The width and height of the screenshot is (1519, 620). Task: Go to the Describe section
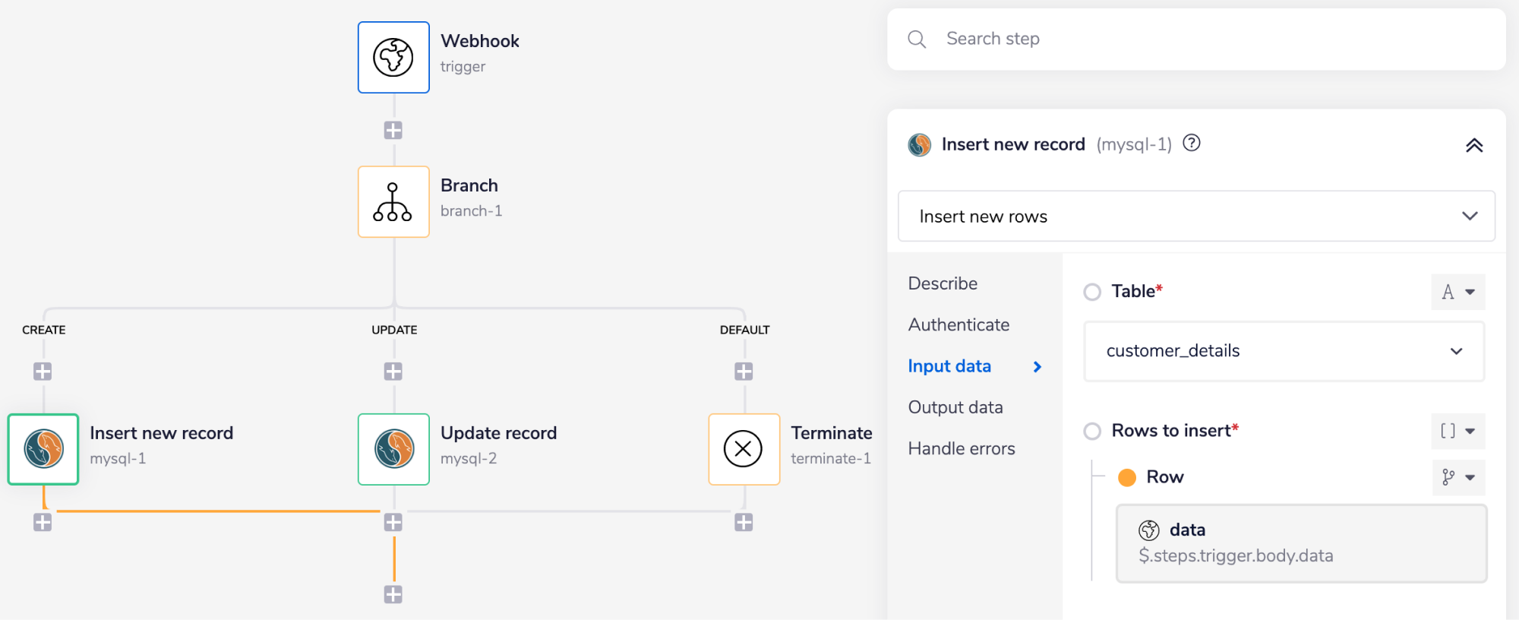tap(943, 283)
